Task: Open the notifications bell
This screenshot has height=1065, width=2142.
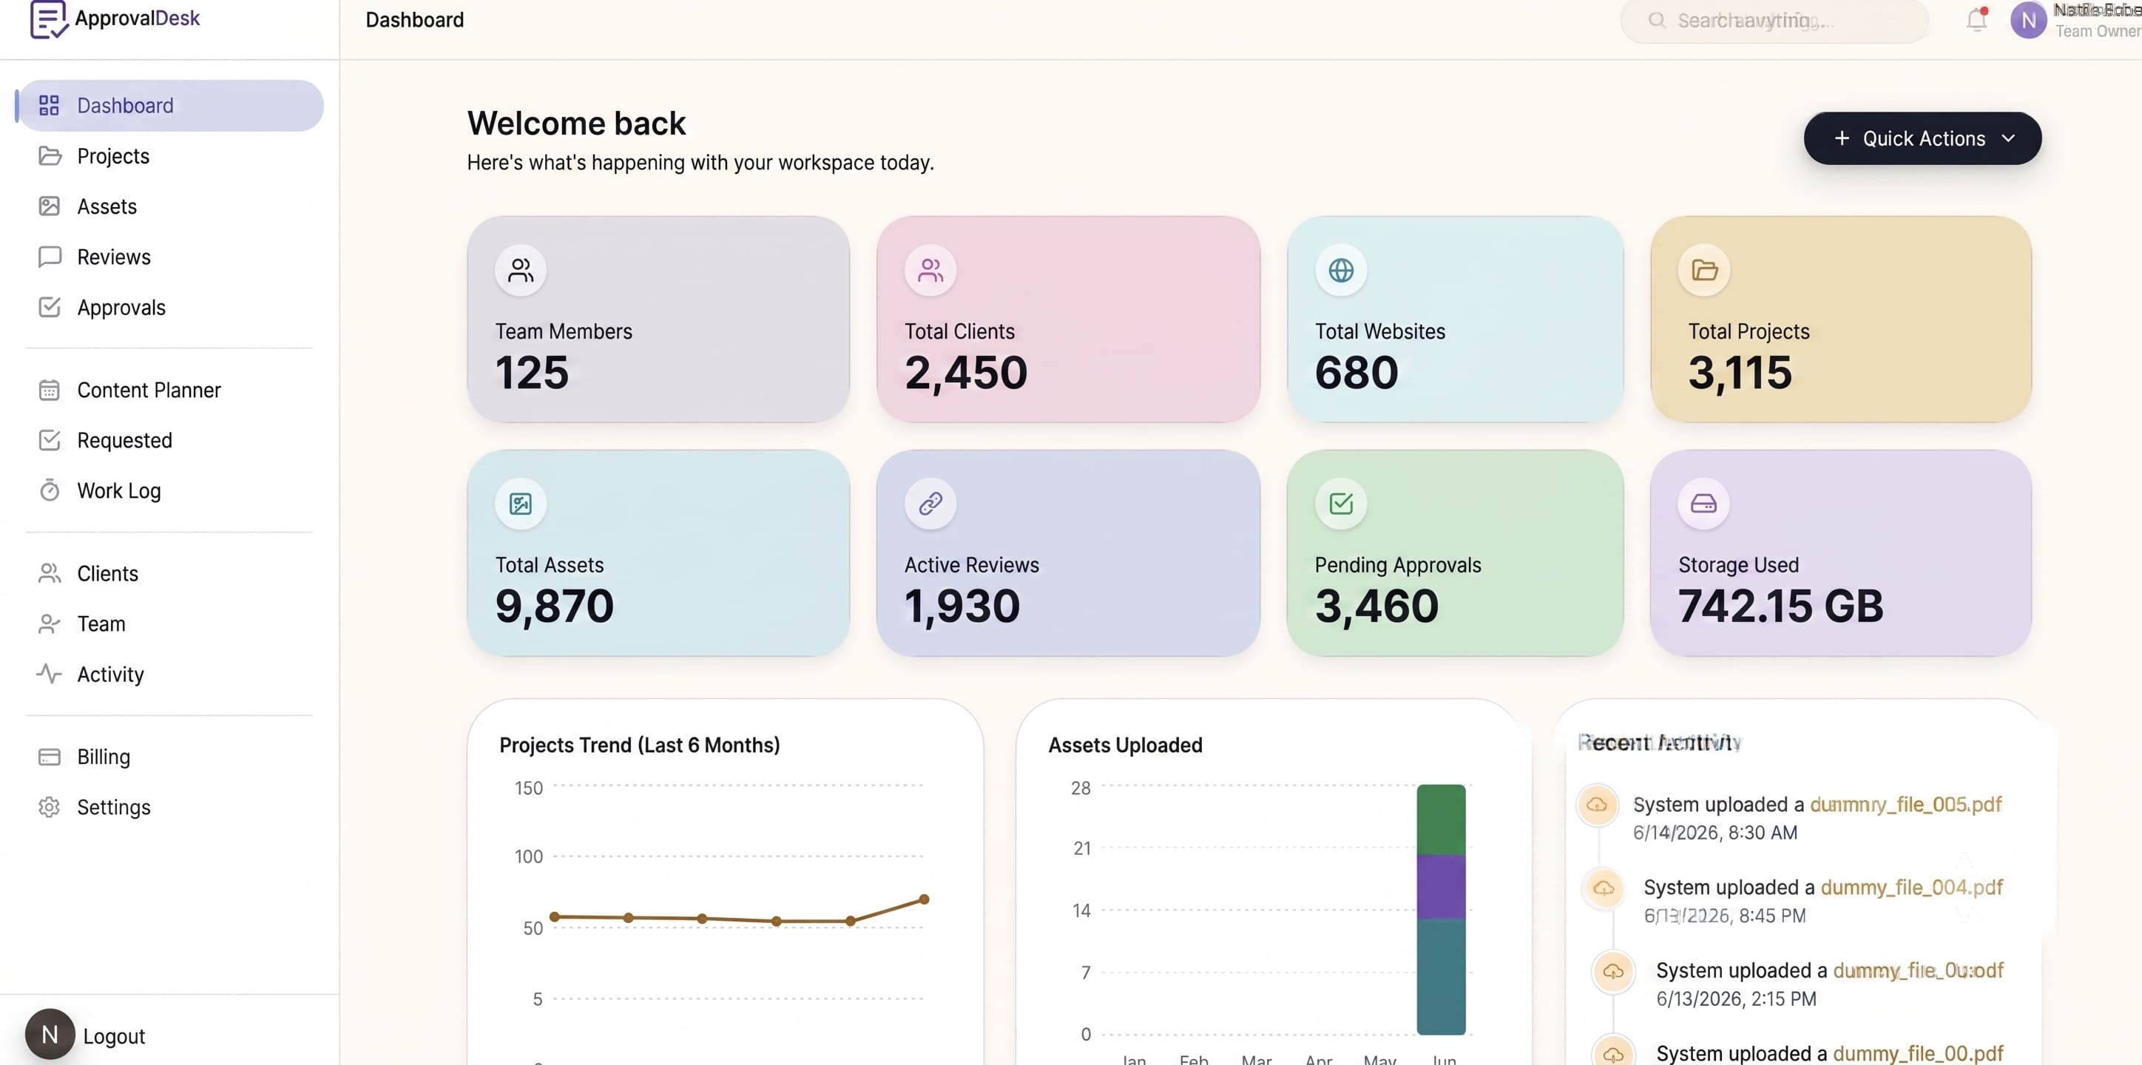Action: click(1976, 19)
